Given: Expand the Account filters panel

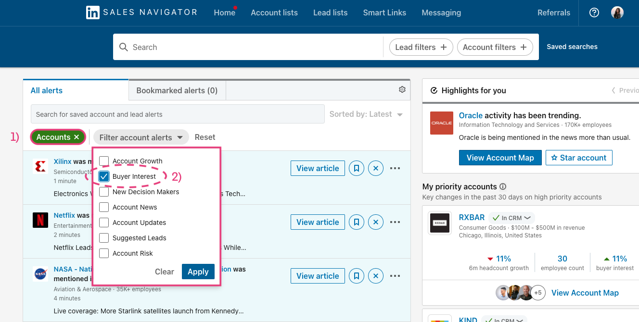Looking at the screenshot, I should [495, 47].
